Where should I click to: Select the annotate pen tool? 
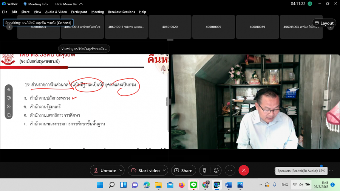point(9,89)
